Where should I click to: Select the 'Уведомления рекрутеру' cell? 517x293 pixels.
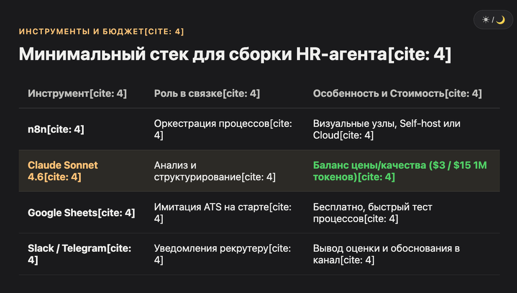coord(224,254)
